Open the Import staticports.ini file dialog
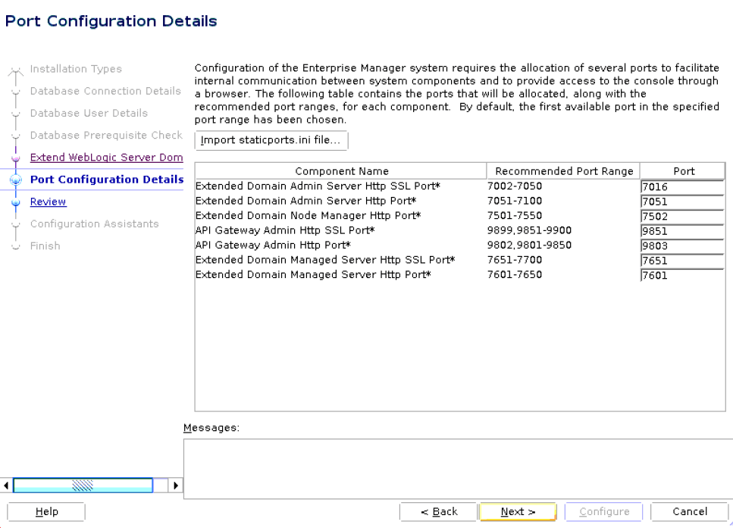The height and width of the screenshot is (528, 733). [271, 140]
